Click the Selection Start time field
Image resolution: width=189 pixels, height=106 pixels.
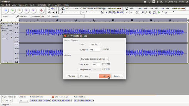40,100
